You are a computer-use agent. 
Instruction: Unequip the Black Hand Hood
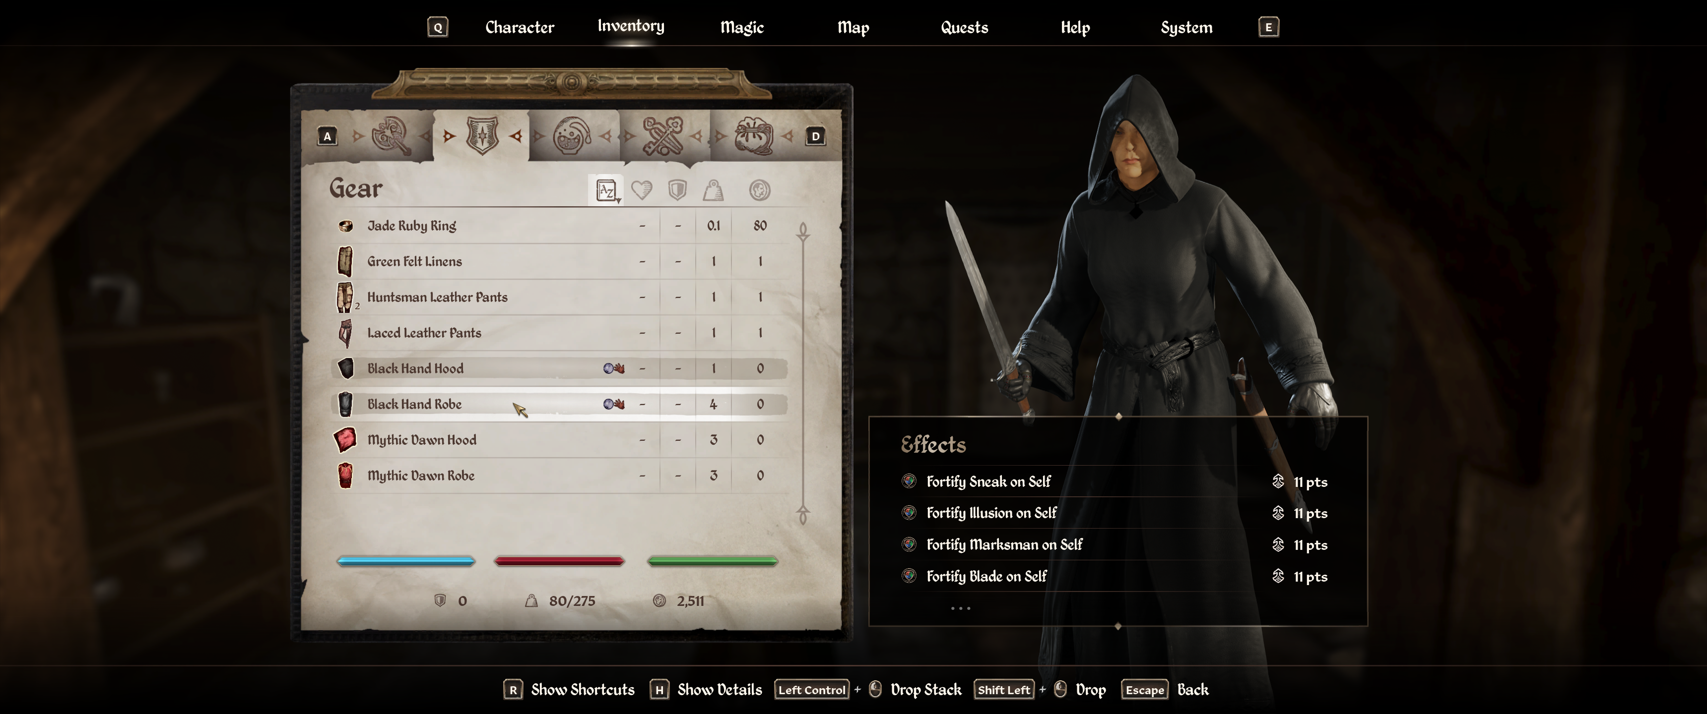pyautogui.click(x=559, y=368)
